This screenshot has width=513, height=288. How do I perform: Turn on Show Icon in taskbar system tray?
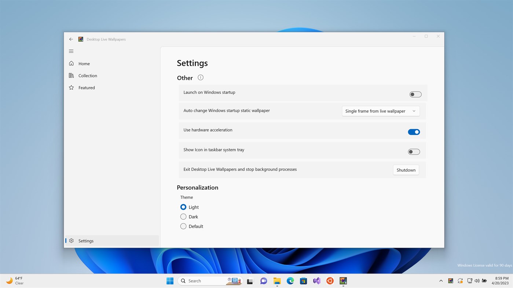pos(413,152)
